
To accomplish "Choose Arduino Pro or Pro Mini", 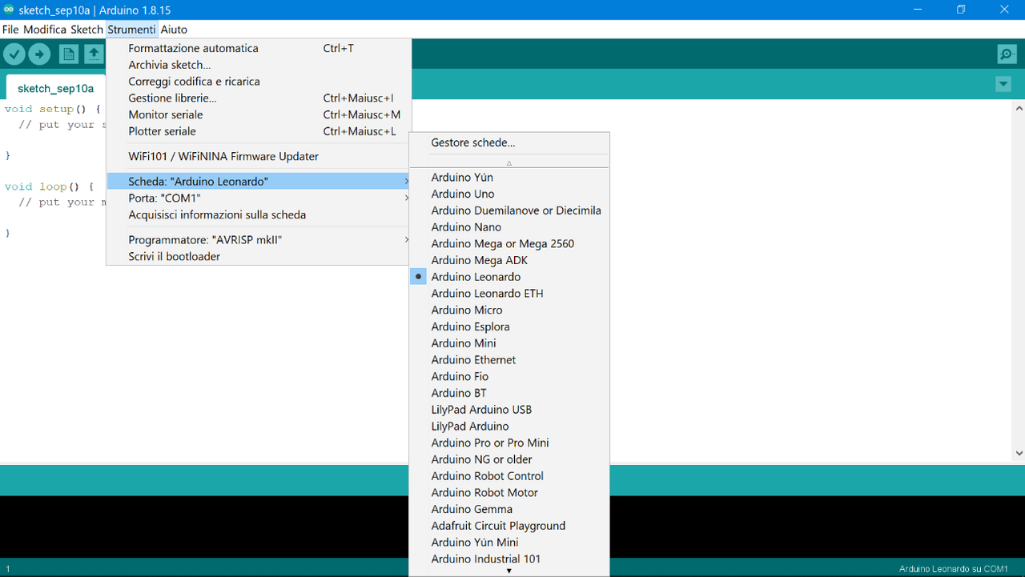I will coord(509,443).
